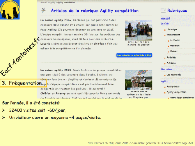Open Agility loisir in the sidebar
This screenshot has width=195, height=146.
point(173,86)
